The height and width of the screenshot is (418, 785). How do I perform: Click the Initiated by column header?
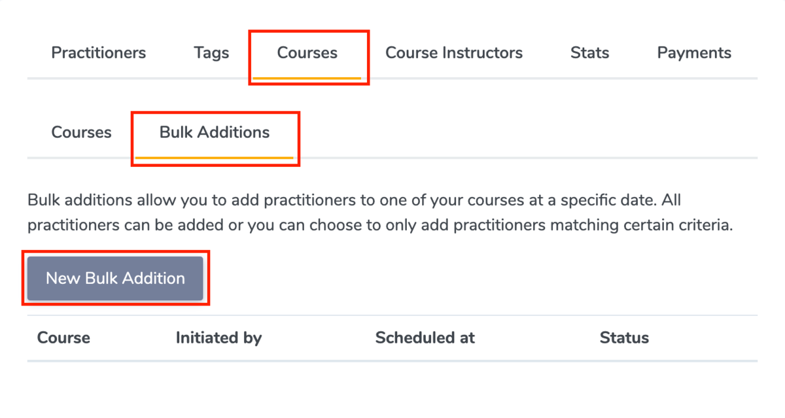pyautogui.click(x=218, y=338)
